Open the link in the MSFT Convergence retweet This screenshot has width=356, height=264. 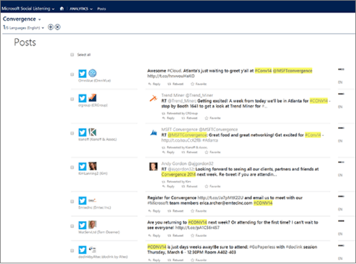pyautogui.click(x=181, y=141)
